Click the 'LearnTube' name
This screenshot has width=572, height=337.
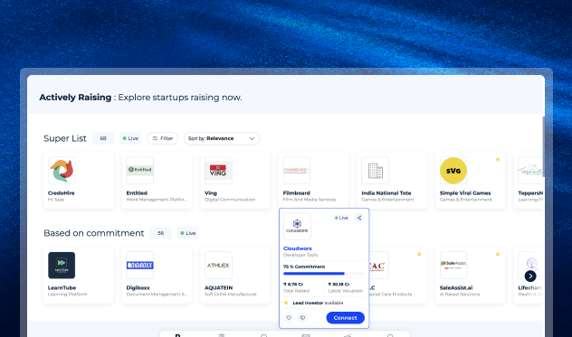62,288
